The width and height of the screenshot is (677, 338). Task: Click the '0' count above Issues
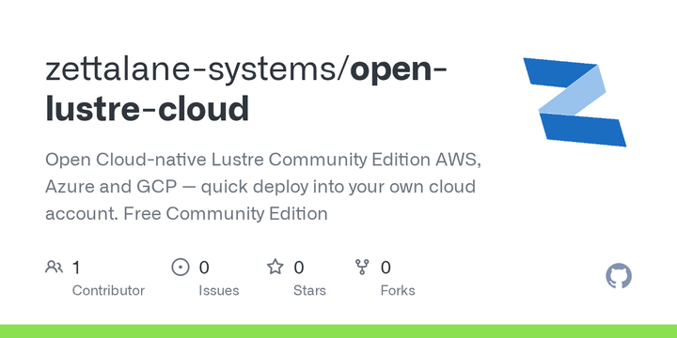pos(204,268)
